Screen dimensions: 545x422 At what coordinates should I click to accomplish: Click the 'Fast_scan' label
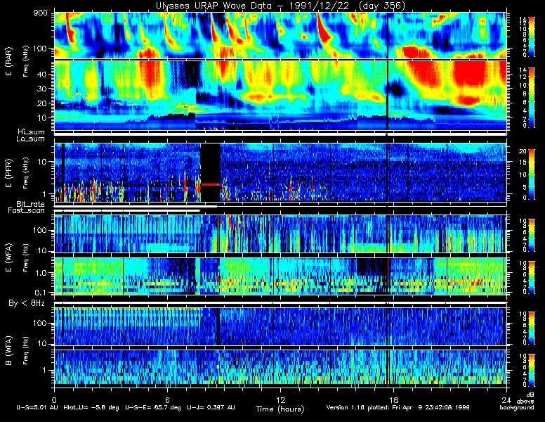tap(27, 210)
